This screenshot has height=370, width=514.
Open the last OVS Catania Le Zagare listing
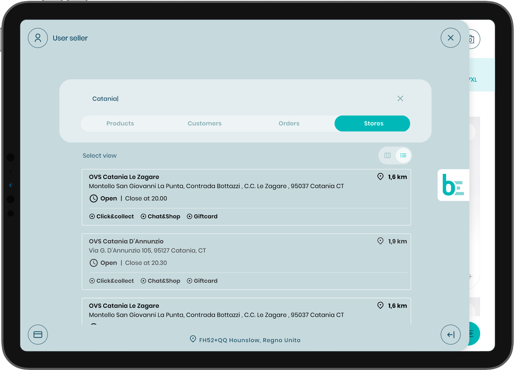point(246,311)
